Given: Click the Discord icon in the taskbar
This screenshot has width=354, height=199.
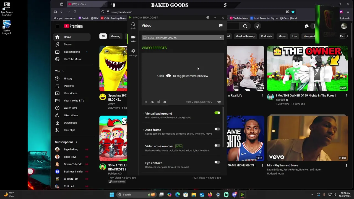Looking at the screenshot, I should pos(235,195).
